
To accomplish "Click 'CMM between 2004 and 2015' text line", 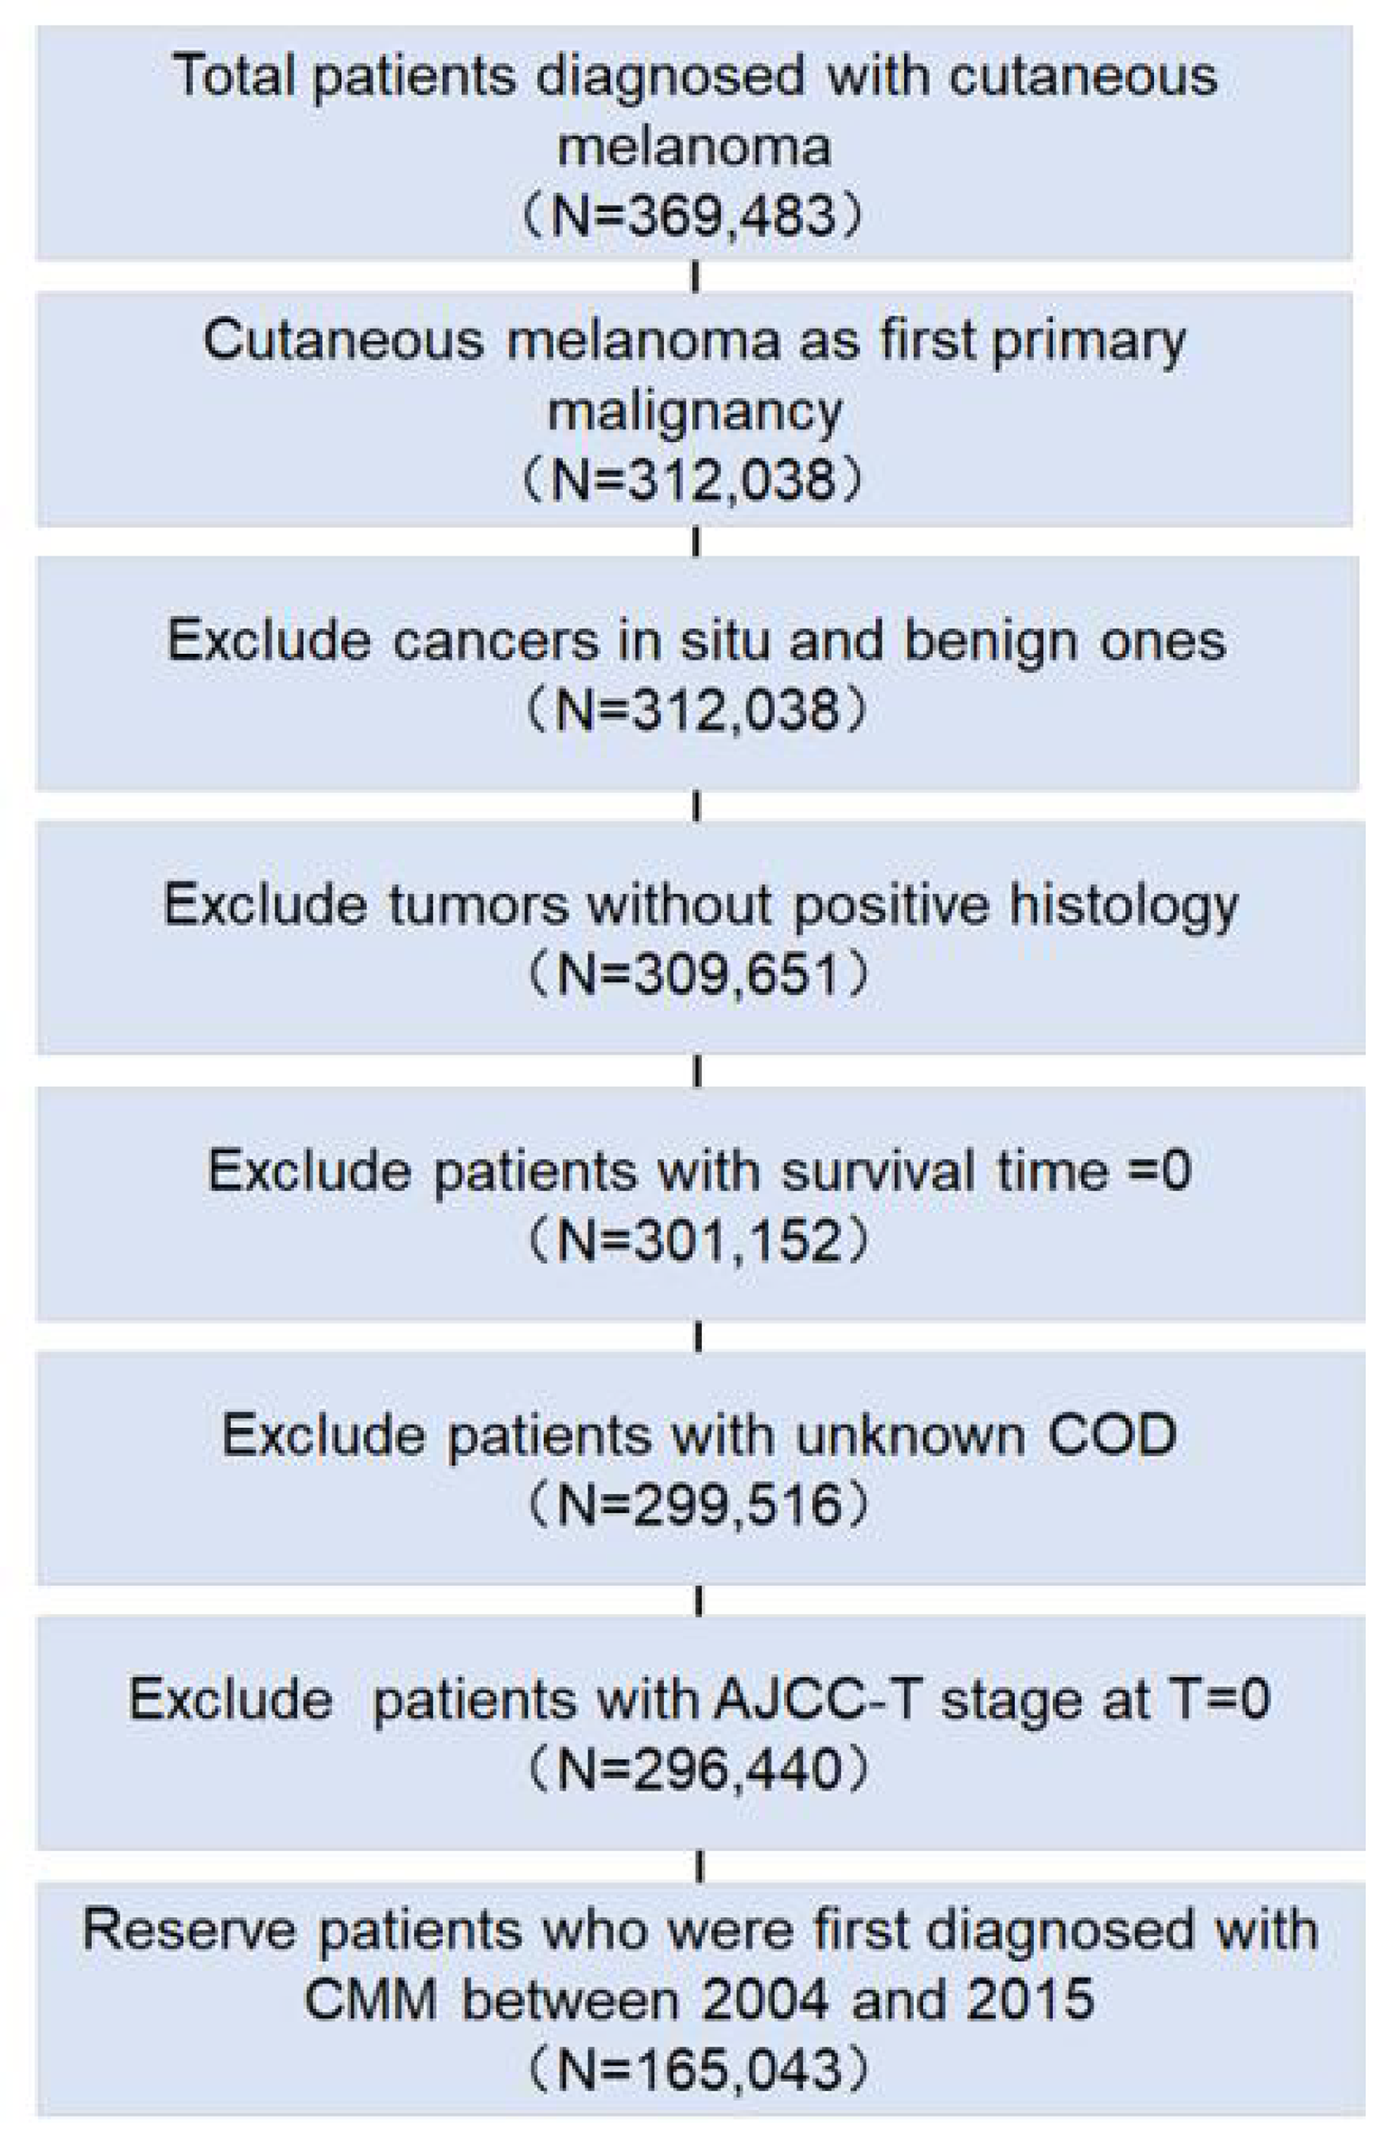I will pos(699,2001).
